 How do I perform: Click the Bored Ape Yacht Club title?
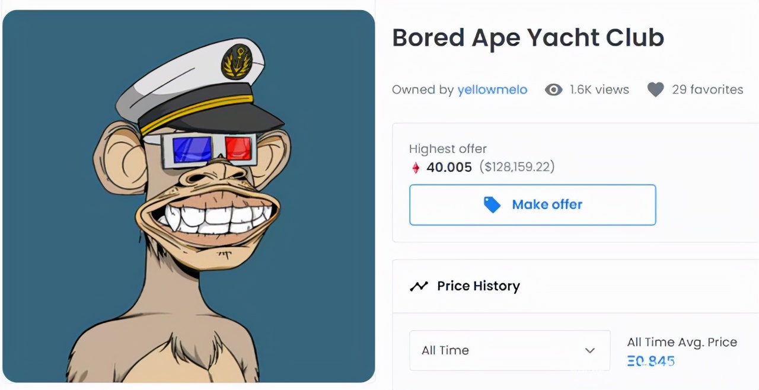(528, 38)
